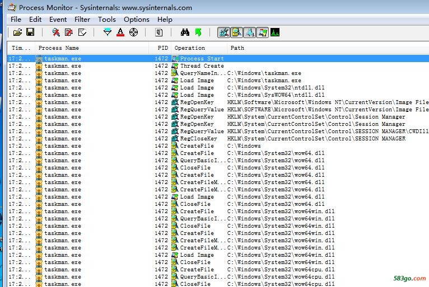Click the Process Name column header
Image resolution: width=429 pixels, height=287 pixels.
[x=92, y=48]
